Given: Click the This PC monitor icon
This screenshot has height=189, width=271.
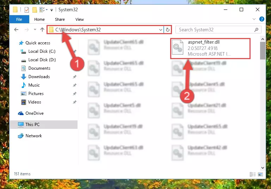Looking at the screenshot, I should pyautogui.click(x=21, y=125).
